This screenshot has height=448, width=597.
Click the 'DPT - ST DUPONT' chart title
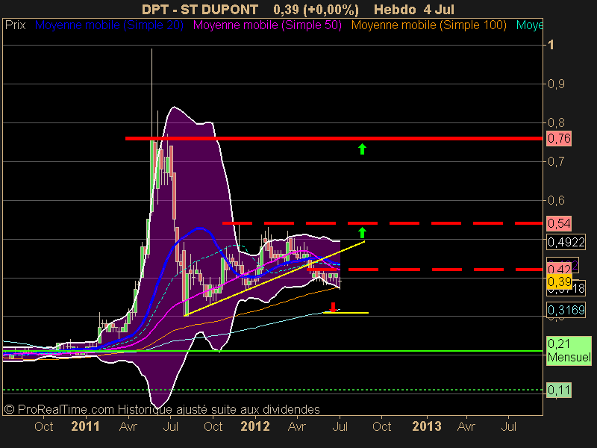coord(200,9)
